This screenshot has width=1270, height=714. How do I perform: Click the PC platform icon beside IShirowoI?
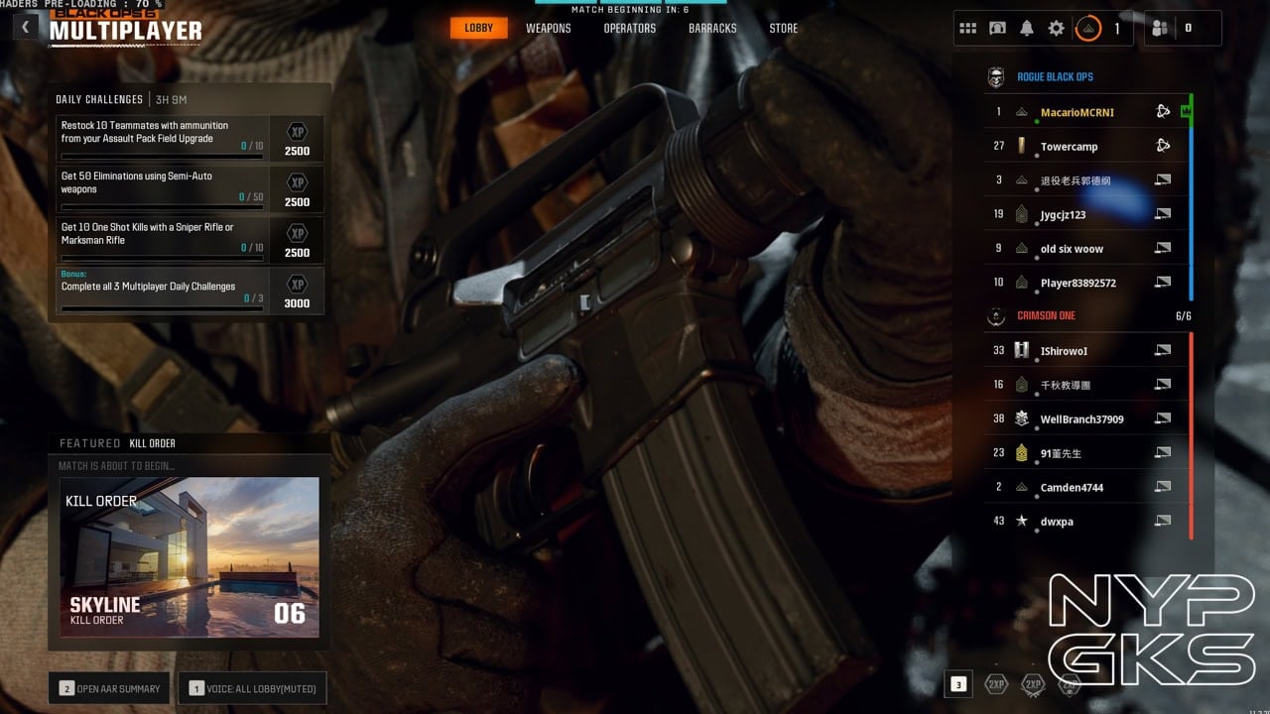[1163, 350]
